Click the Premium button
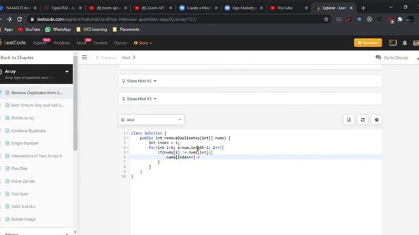This screenshot has height=235, width=419. coord(368,42)
